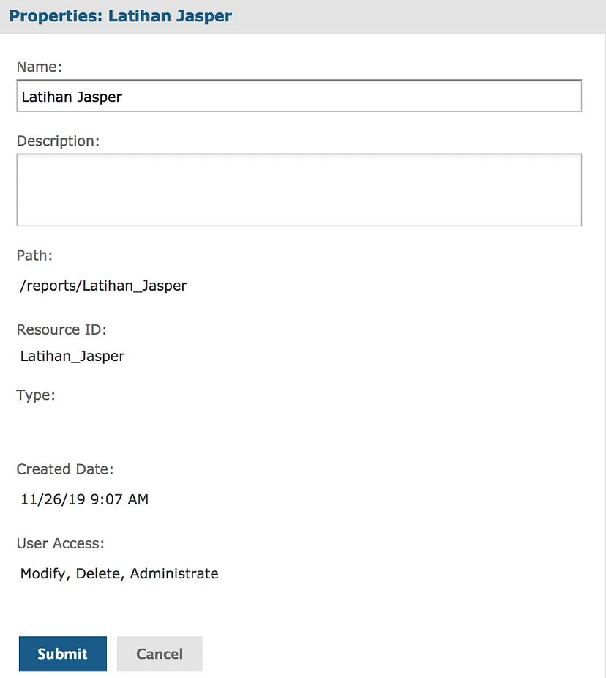Click the 'Resource ID:' label

pyautogui.click(x=61, y=329)
